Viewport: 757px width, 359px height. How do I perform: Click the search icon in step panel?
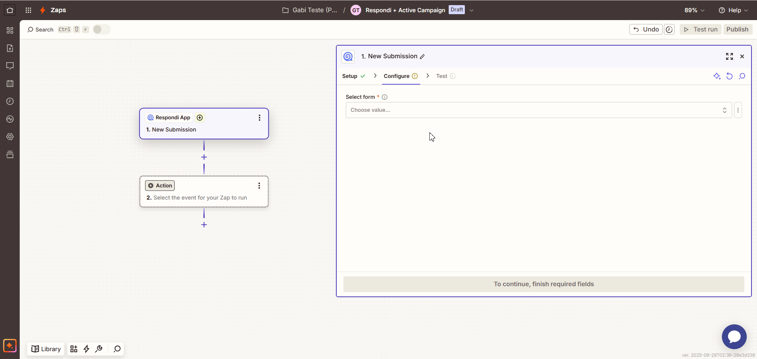click(742, 76)
